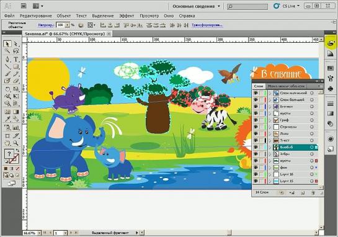Select the Eyedropper tool
Screen dimensions: 338x237
(x=7, y=119)
